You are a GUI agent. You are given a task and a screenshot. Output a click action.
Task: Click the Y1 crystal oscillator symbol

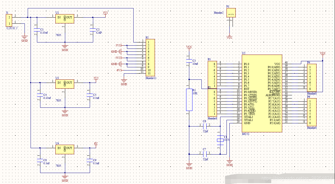click(220, 140)
